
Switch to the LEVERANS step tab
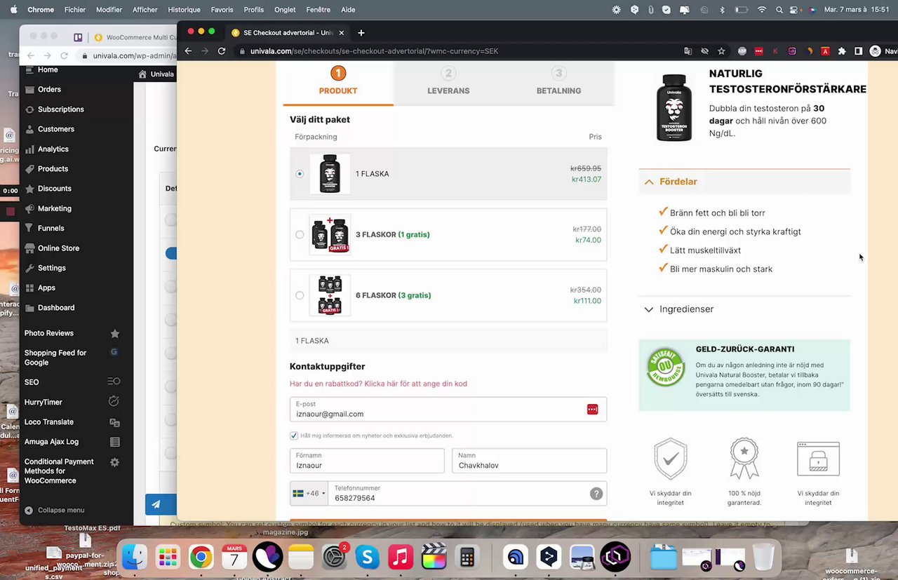(448, 83)
